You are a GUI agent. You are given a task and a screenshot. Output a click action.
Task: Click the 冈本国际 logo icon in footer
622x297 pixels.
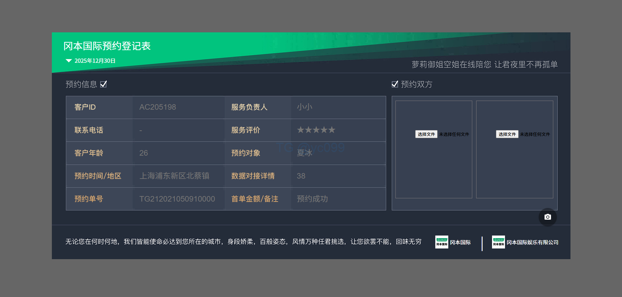(x=441, y=242)
